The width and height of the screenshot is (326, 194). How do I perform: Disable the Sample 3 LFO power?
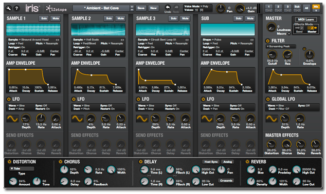138,99
